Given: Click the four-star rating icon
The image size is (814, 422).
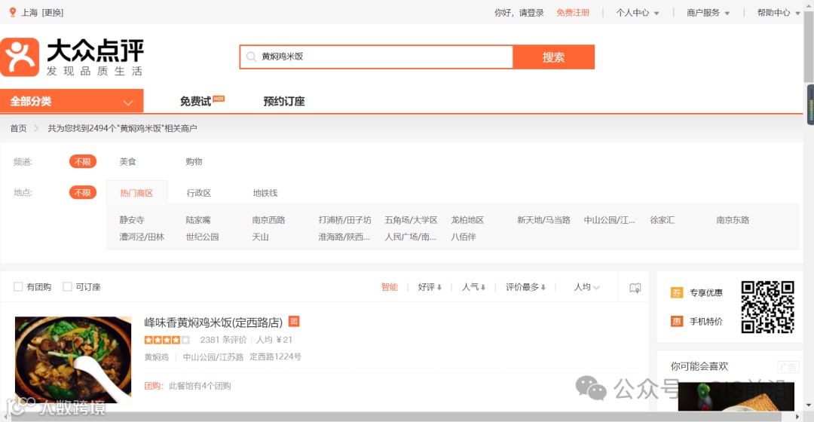Looking at the screenshot, I should (167, 340).
